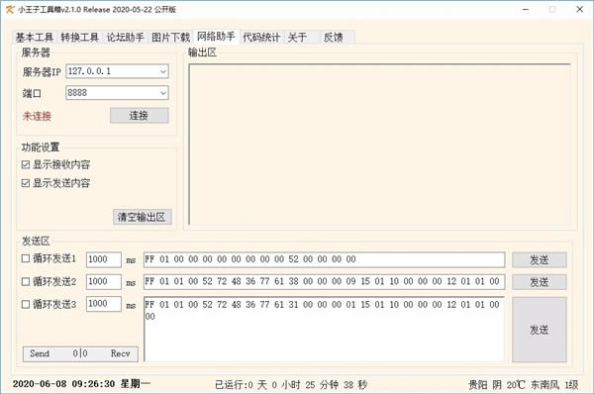Switch to the 基本工具 tab

(x=35, y=38)
